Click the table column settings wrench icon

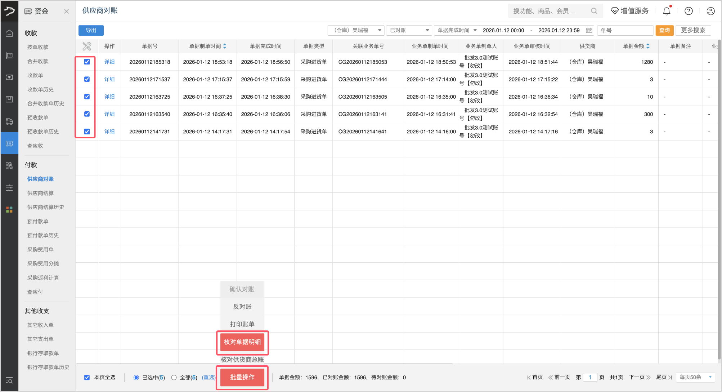pos(87,46)
